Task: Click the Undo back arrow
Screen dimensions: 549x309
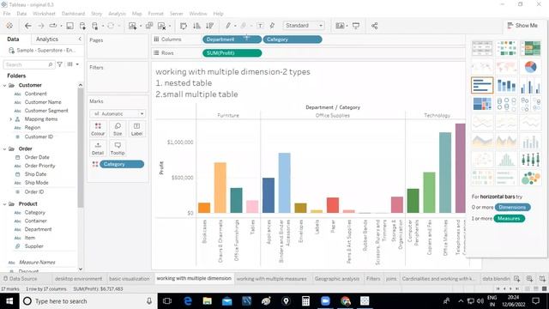Action: pyautogui.click(x=28, y=26)
